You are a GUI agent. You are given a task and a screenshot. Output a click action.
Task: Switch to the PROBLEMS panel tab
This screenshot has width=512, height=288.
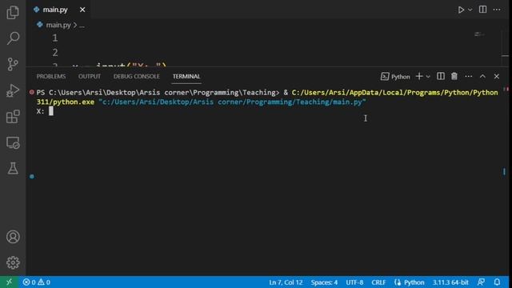coord(51,77)
